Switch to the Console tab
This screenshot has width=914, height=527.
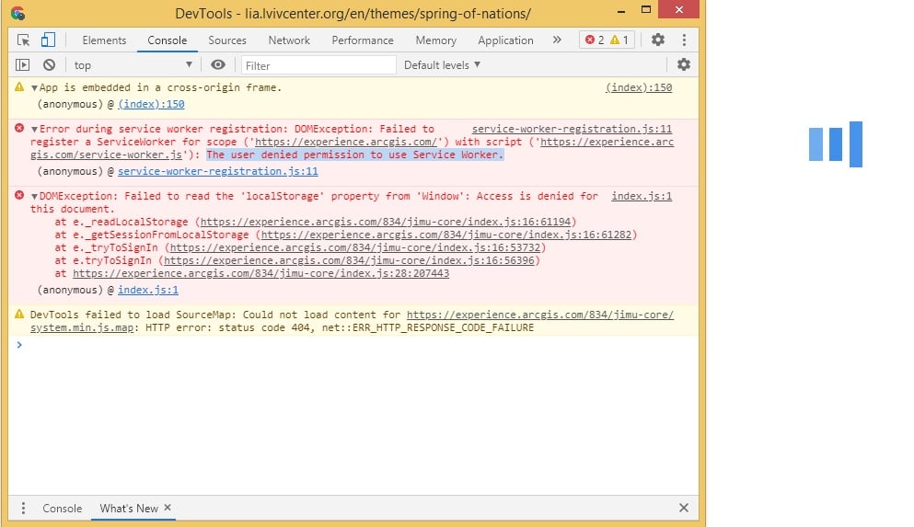click(168, 40)
